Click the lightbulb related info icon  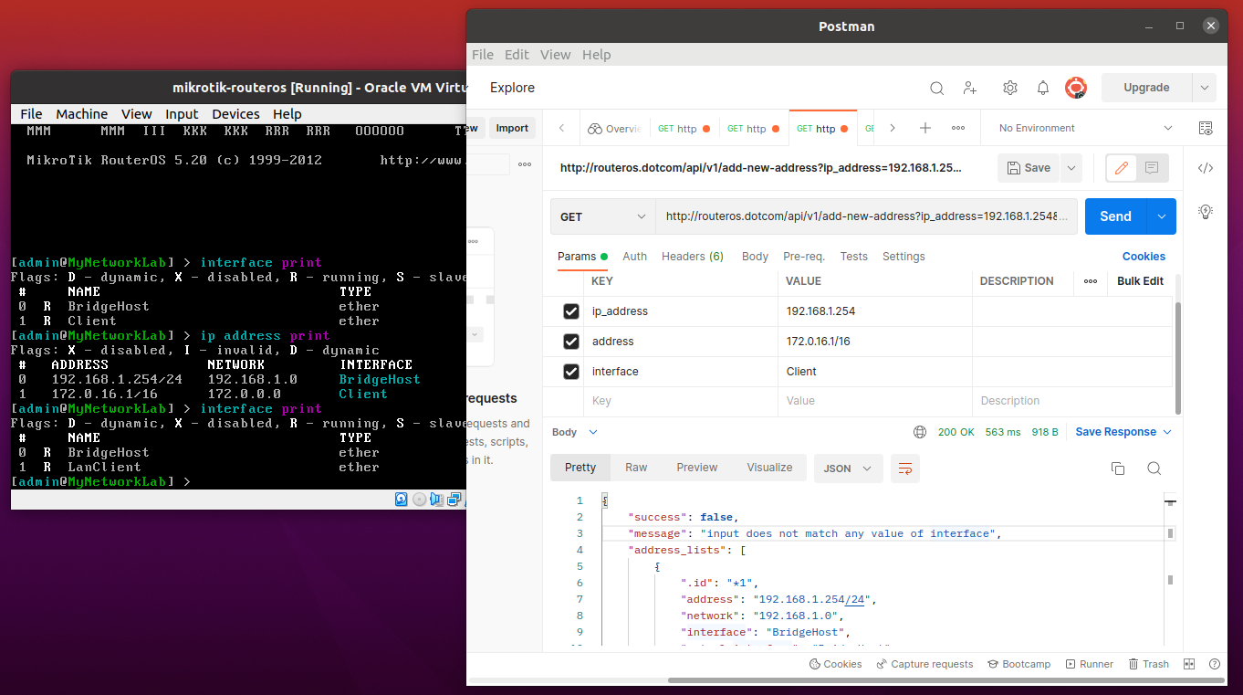1206,211
